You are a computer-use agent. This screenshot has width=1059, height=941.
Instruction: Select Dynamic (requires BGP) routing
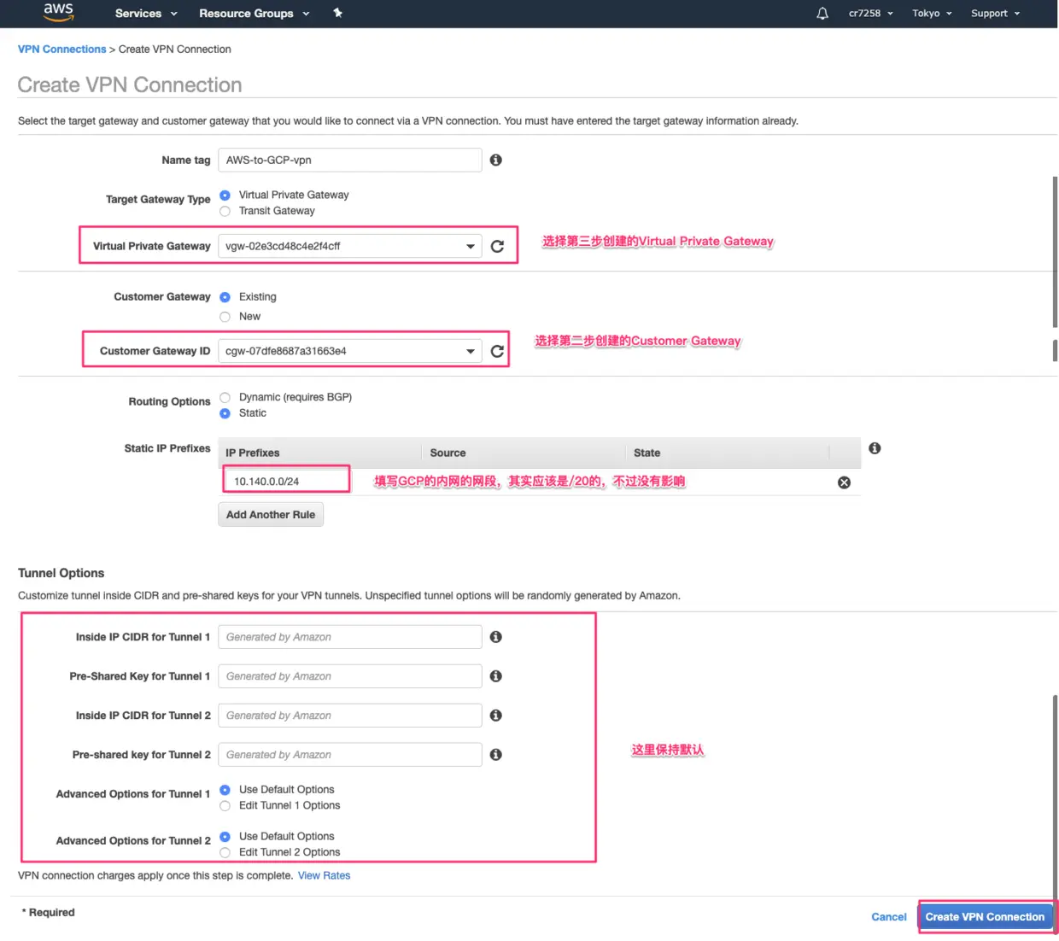[225, 397]
